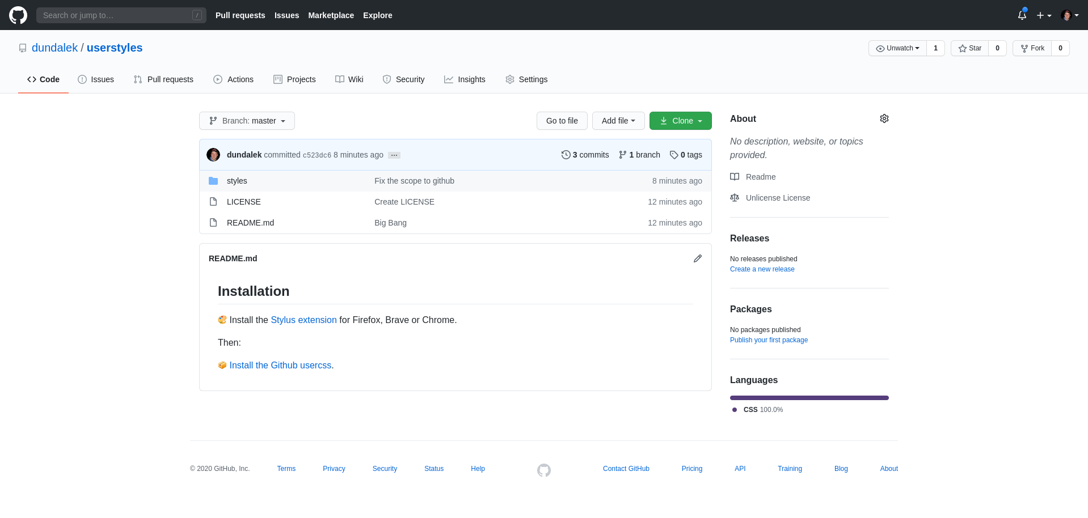Click Go to file button

coord(562,121)
